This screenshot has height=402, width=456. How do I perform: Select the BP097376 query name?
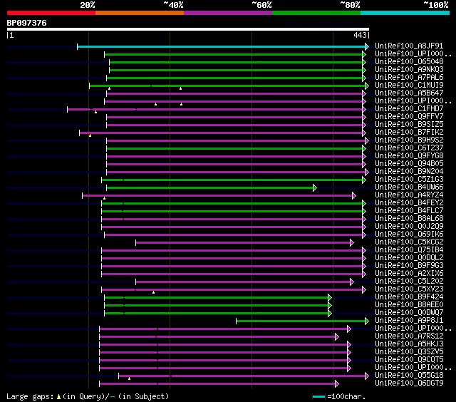point(27,23)
